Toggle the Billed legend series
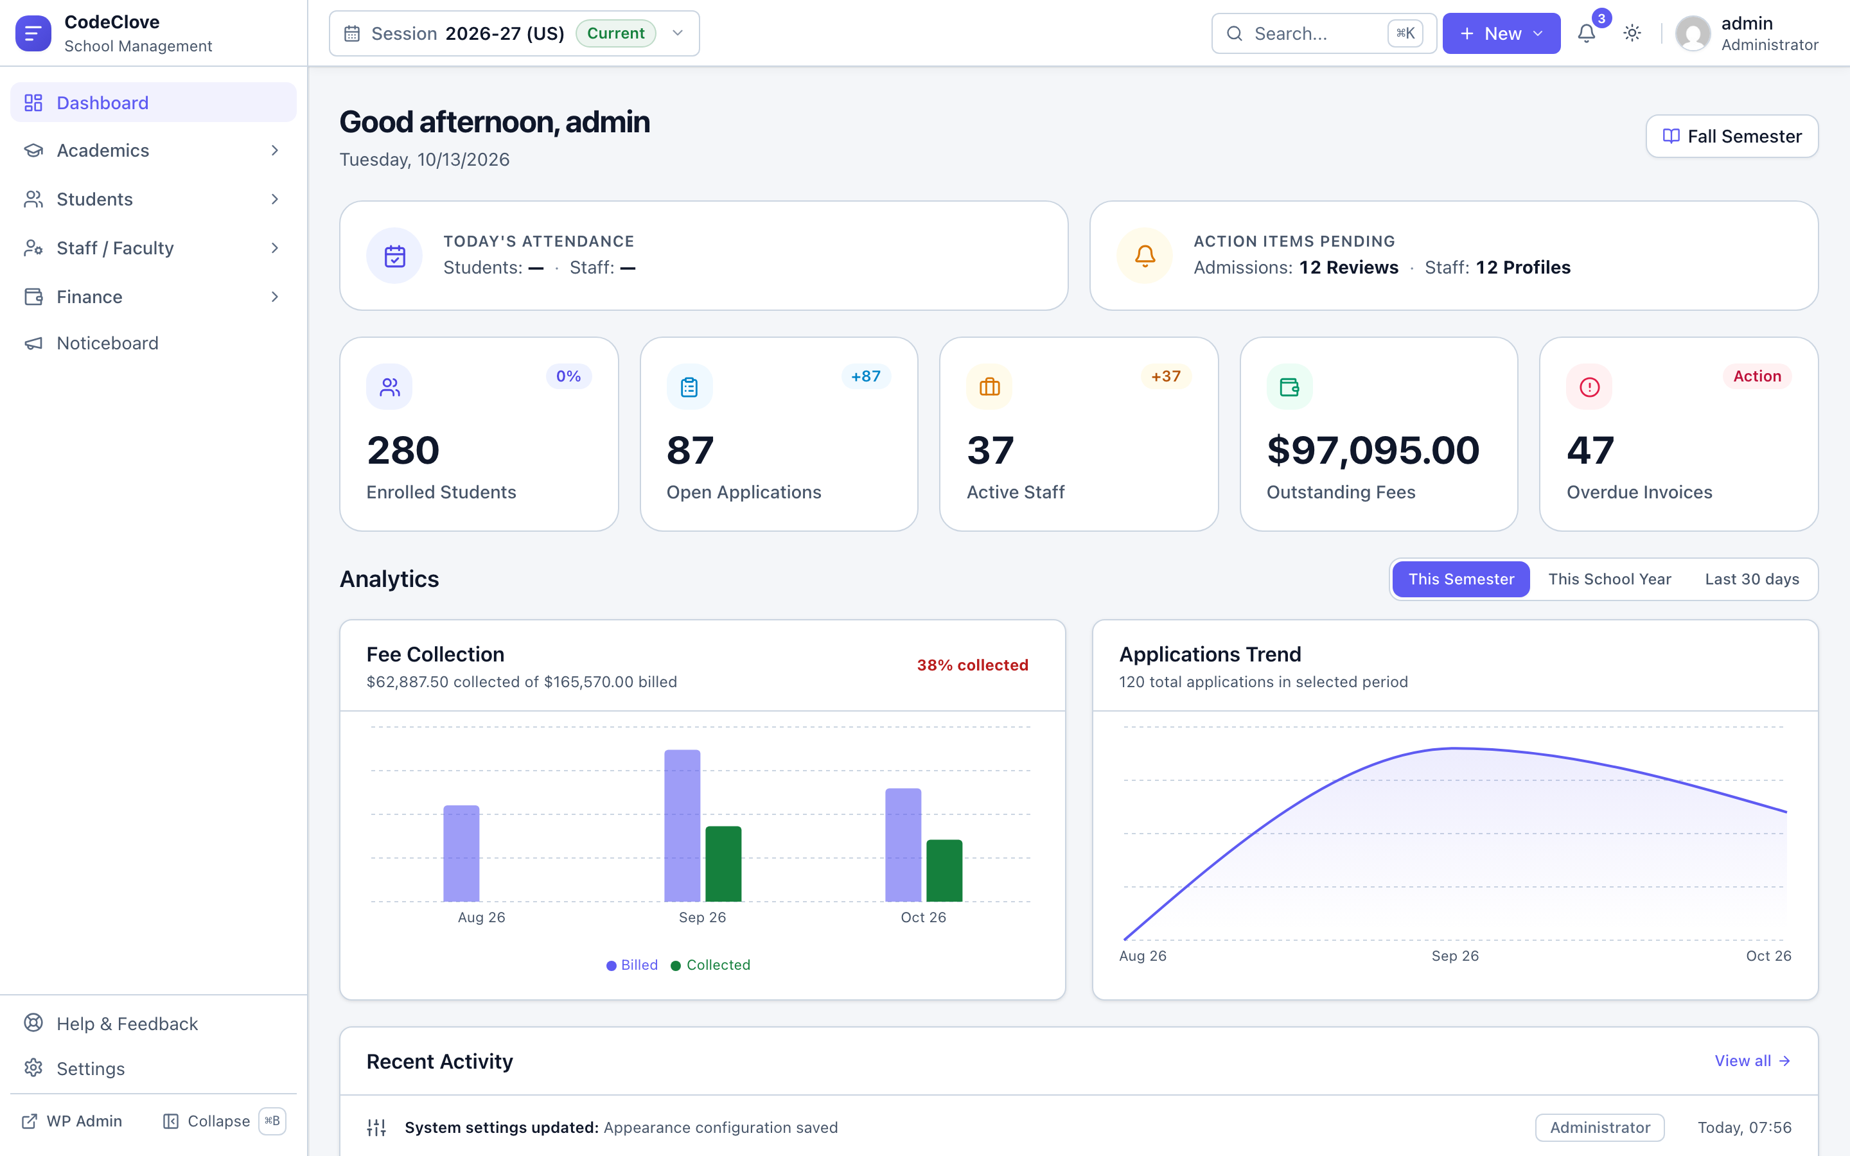This screenshot has width=1850, height=1156. (x=631, y=965)
